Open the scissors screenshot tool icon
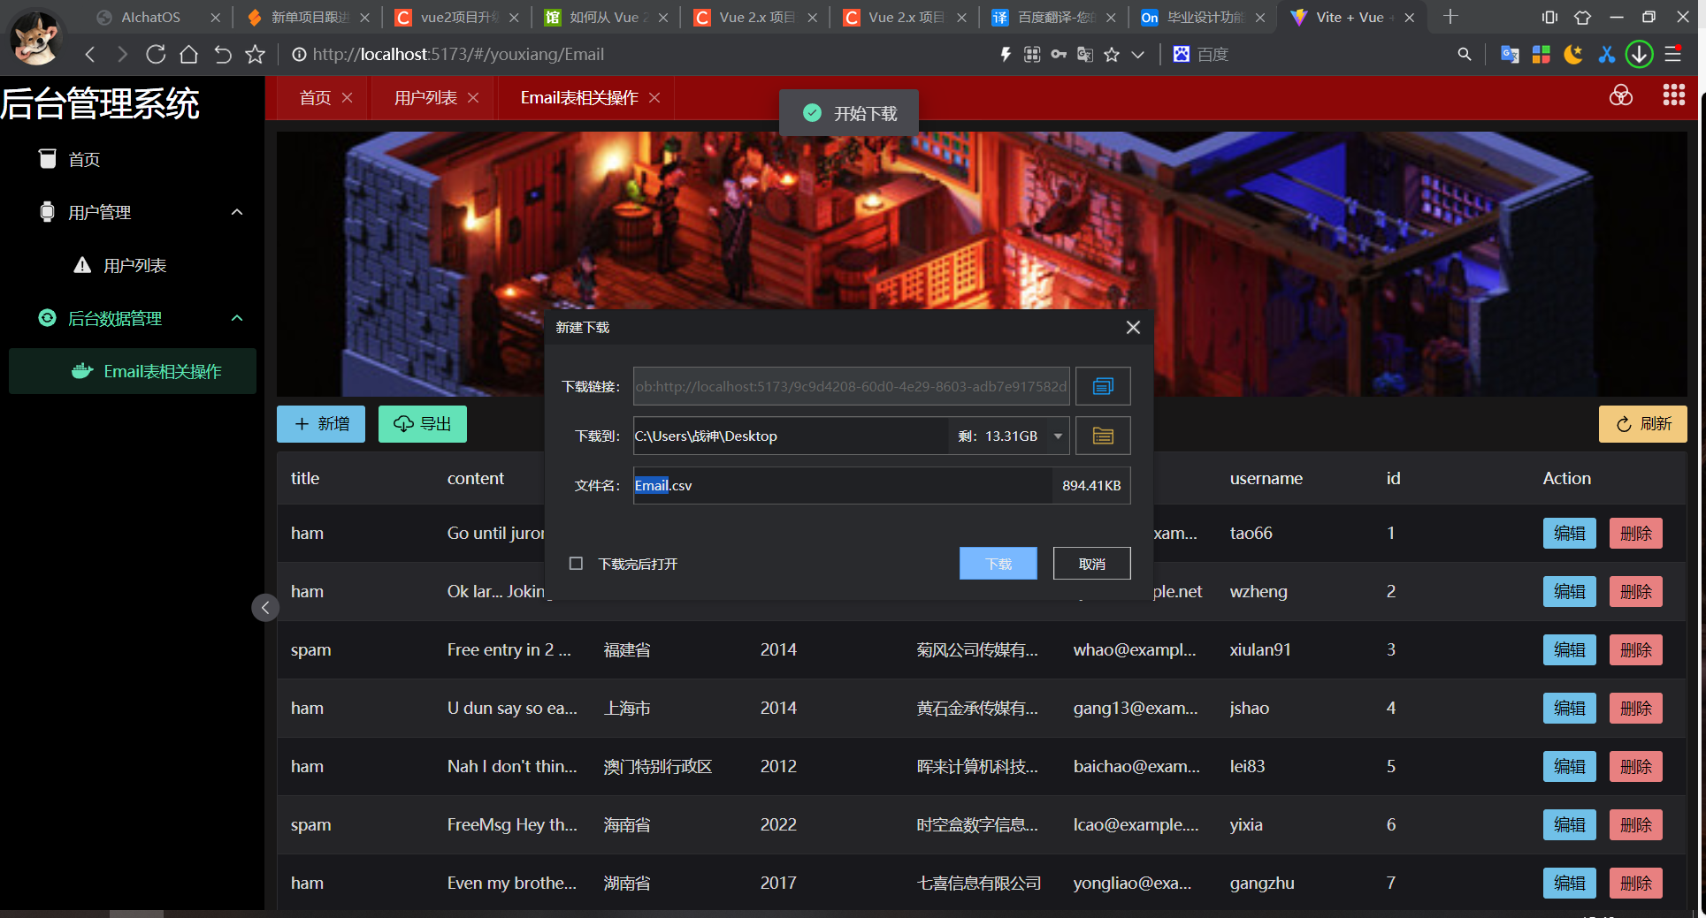1706x918 pixels. pos(1606,55)
